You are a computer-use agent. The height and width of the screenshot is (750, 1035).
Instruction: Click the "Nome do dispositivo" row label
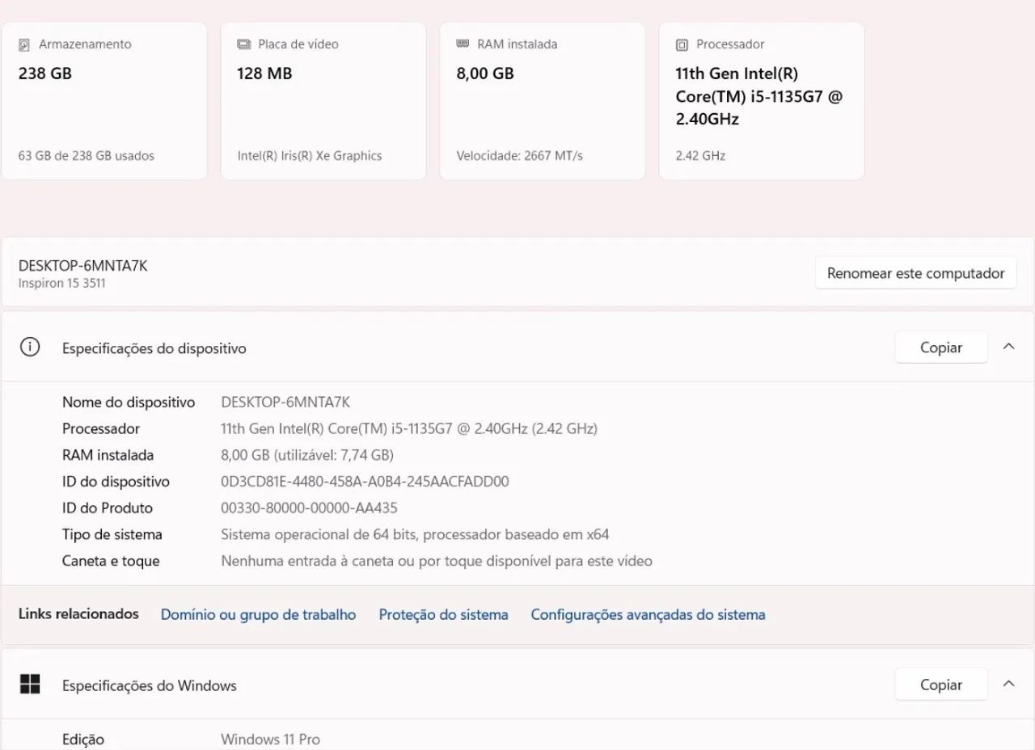click(129, 402)
